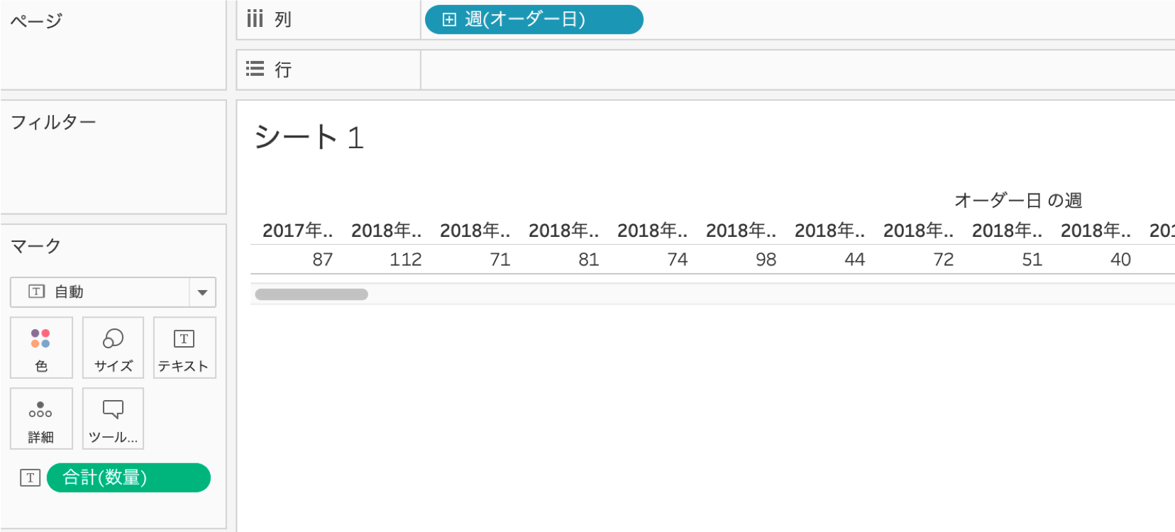This screenshot has width=1175, height=532.
Task: Open the Color (色) mark card
Action: point(41,348)
